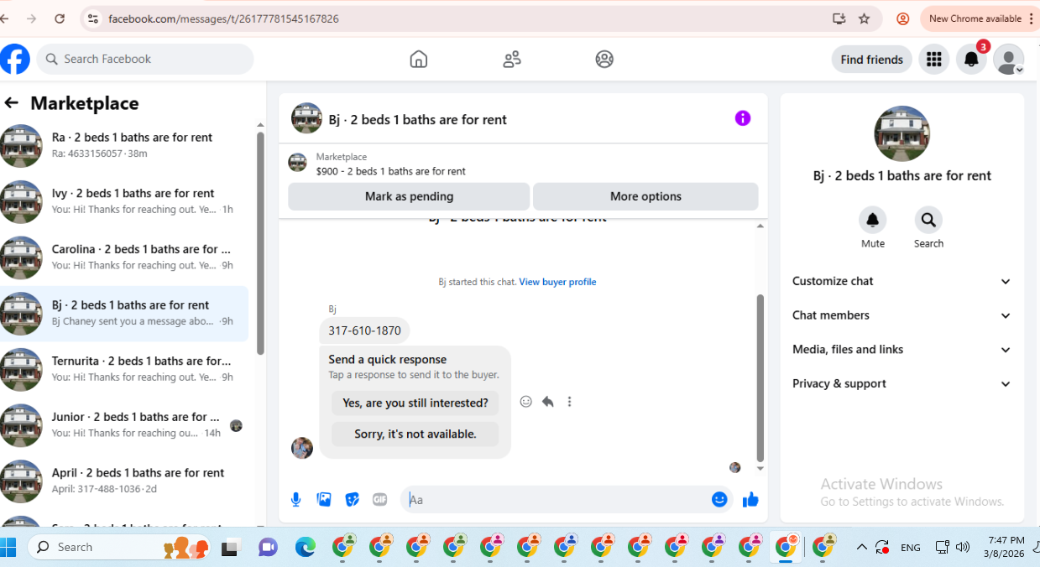Viewport: 1040px width, 567px height.
Task: Open View buyer profile link
Action: pos(557,282)
